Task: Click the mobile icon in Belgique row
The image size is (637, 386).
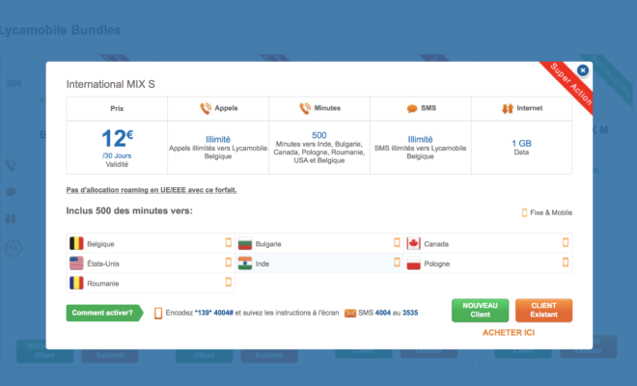Action: 229,242
